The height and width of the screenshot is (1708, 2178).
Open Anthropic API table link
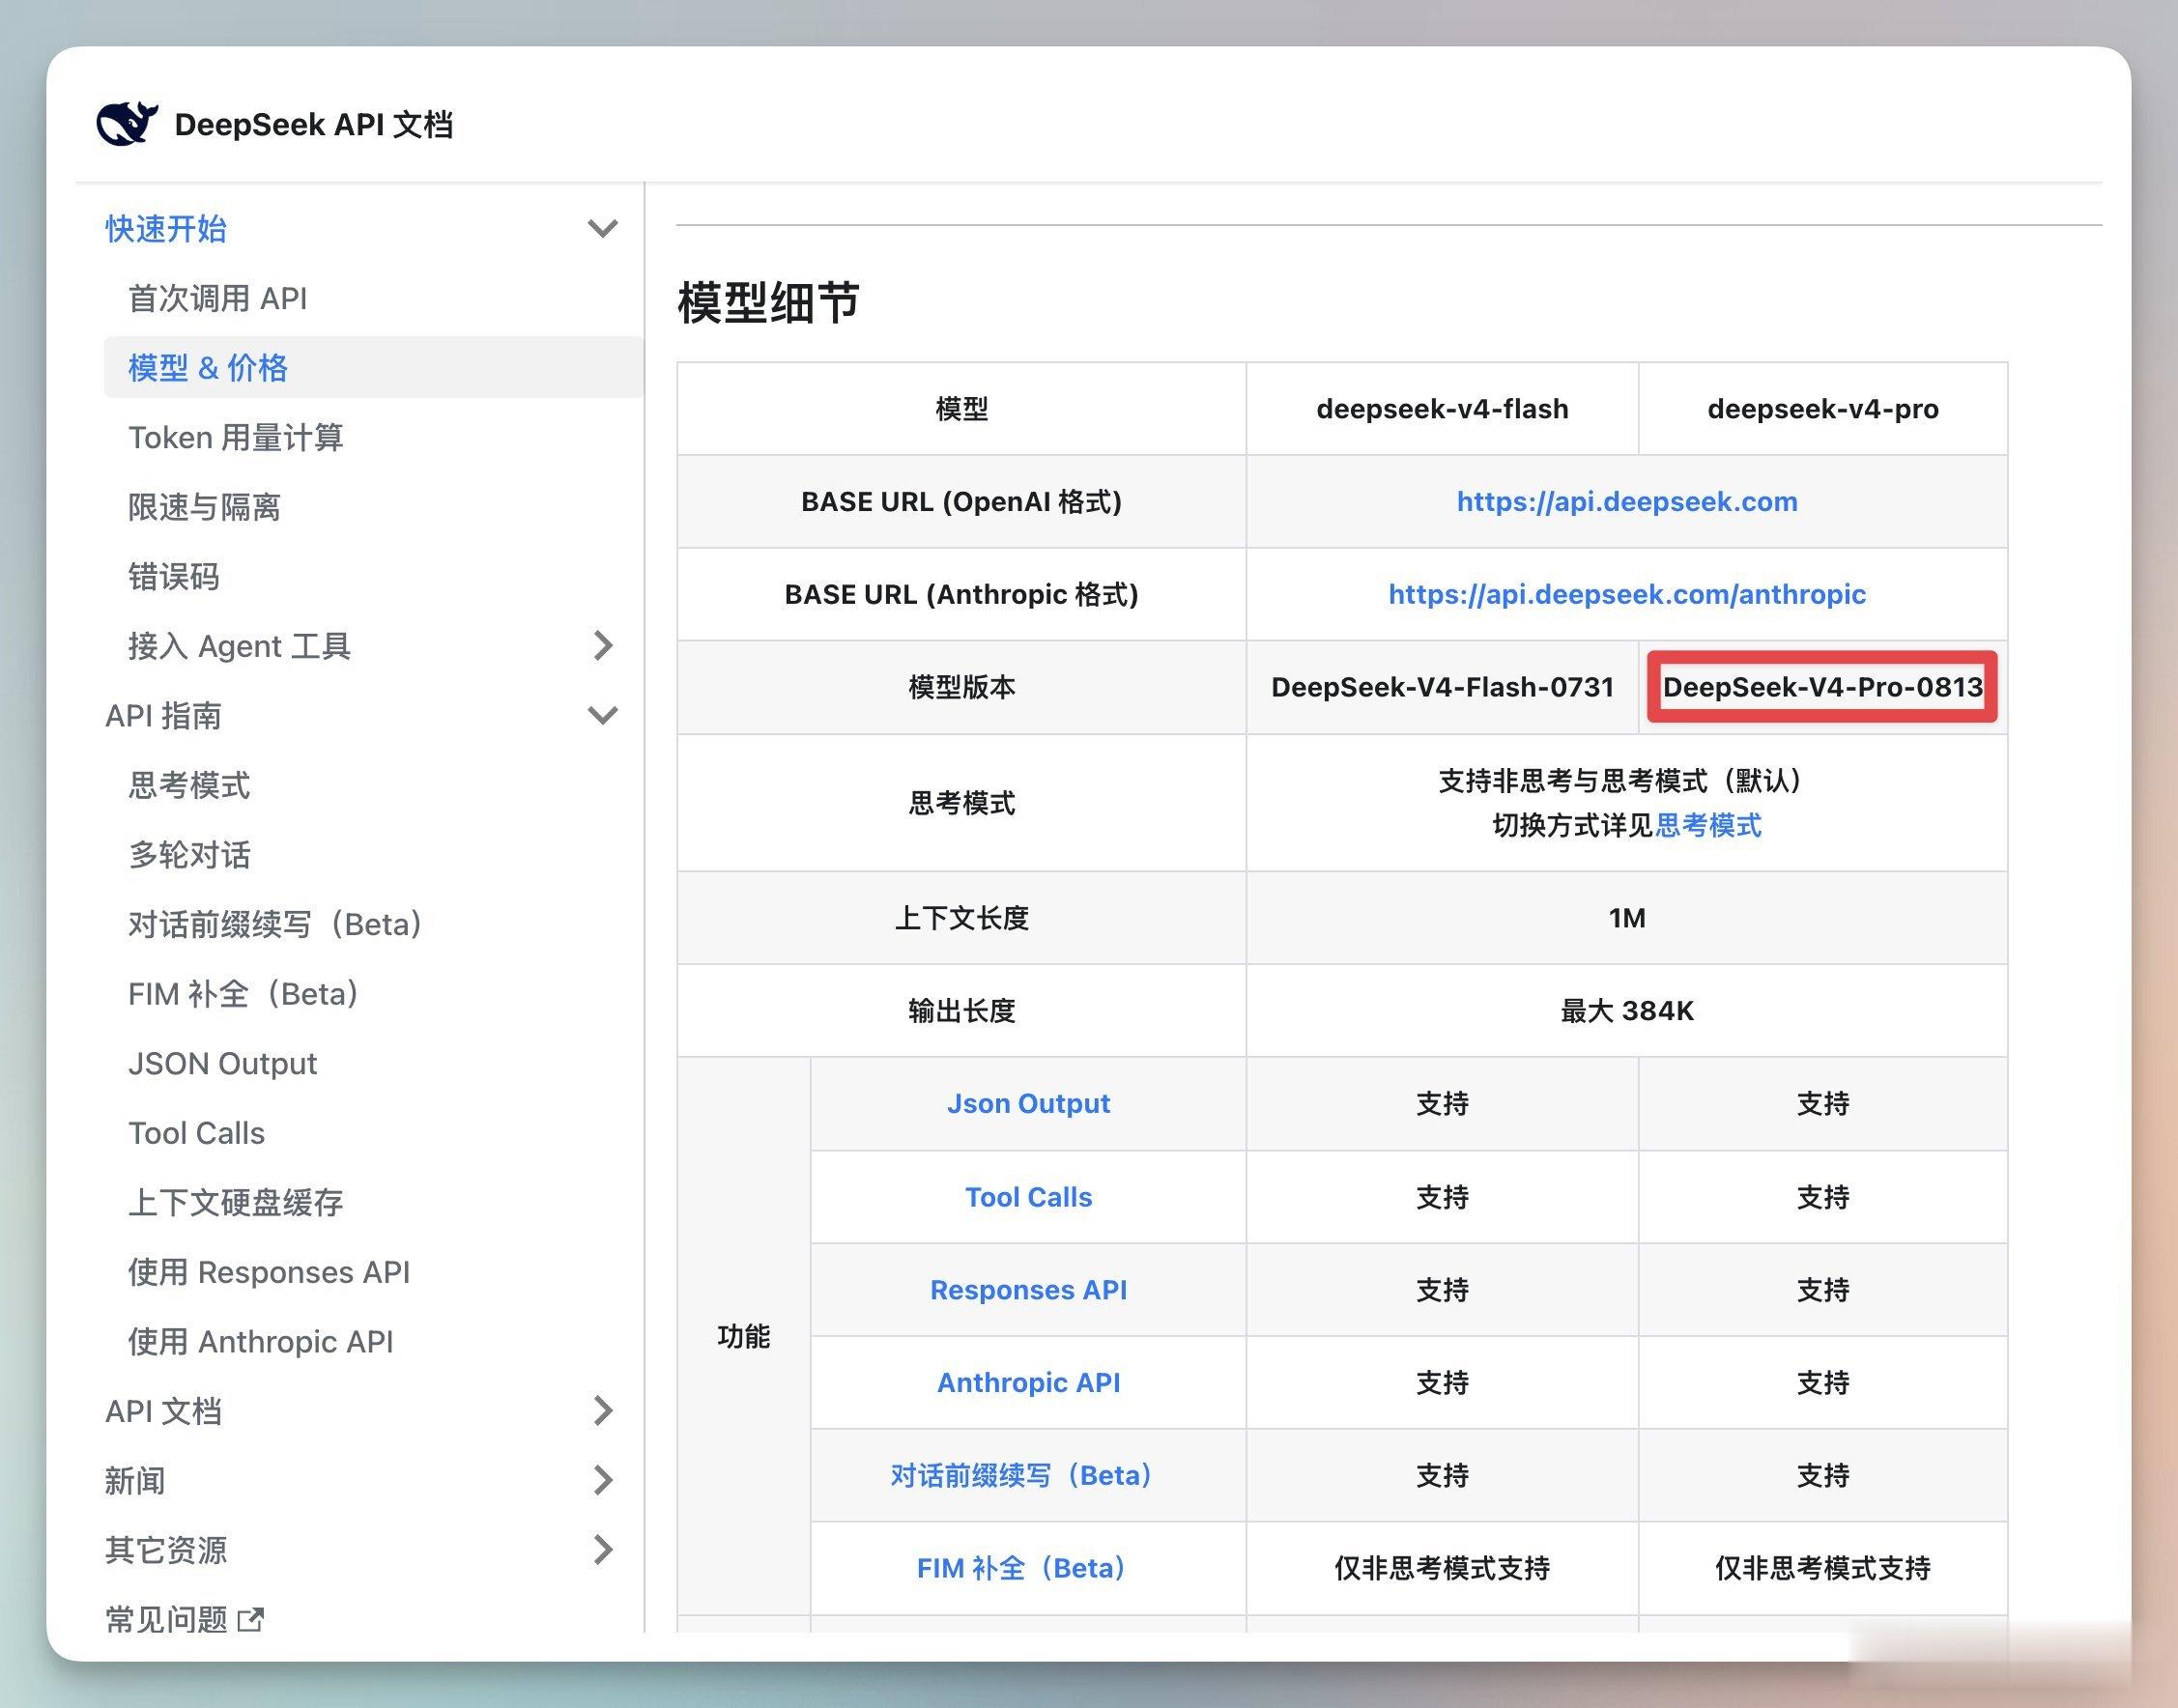click(1028, 1382)
